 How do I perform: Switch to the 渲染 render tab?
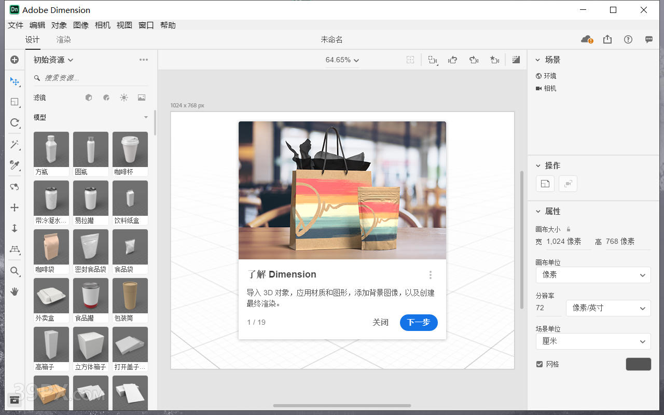click(x=64, y=39)
